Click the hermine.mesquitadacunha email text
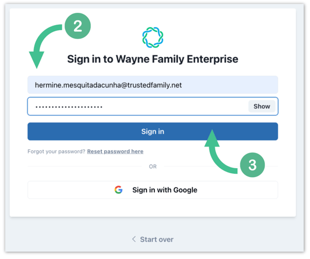Screen dimensions: 310x259 pyautogui.click(x=108, y=85)
